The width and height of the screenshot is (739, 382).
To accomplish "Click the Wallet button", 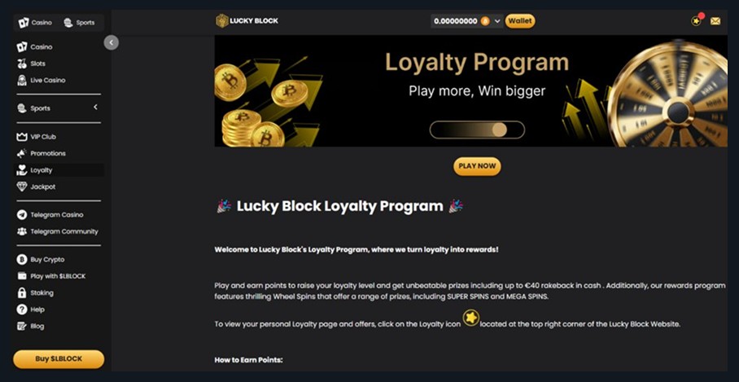I will pyautogui.click(x=520, y=20).
